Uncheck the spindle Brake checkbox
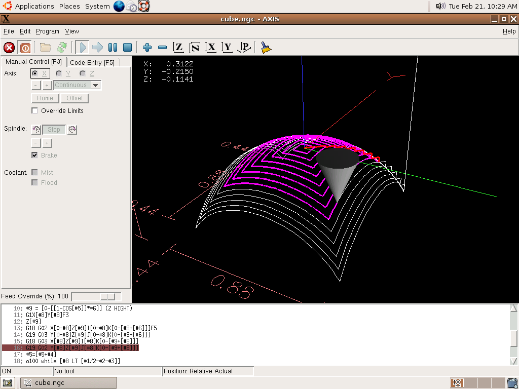Viewport: 519px width, 389px height. (x=35, y=155)
